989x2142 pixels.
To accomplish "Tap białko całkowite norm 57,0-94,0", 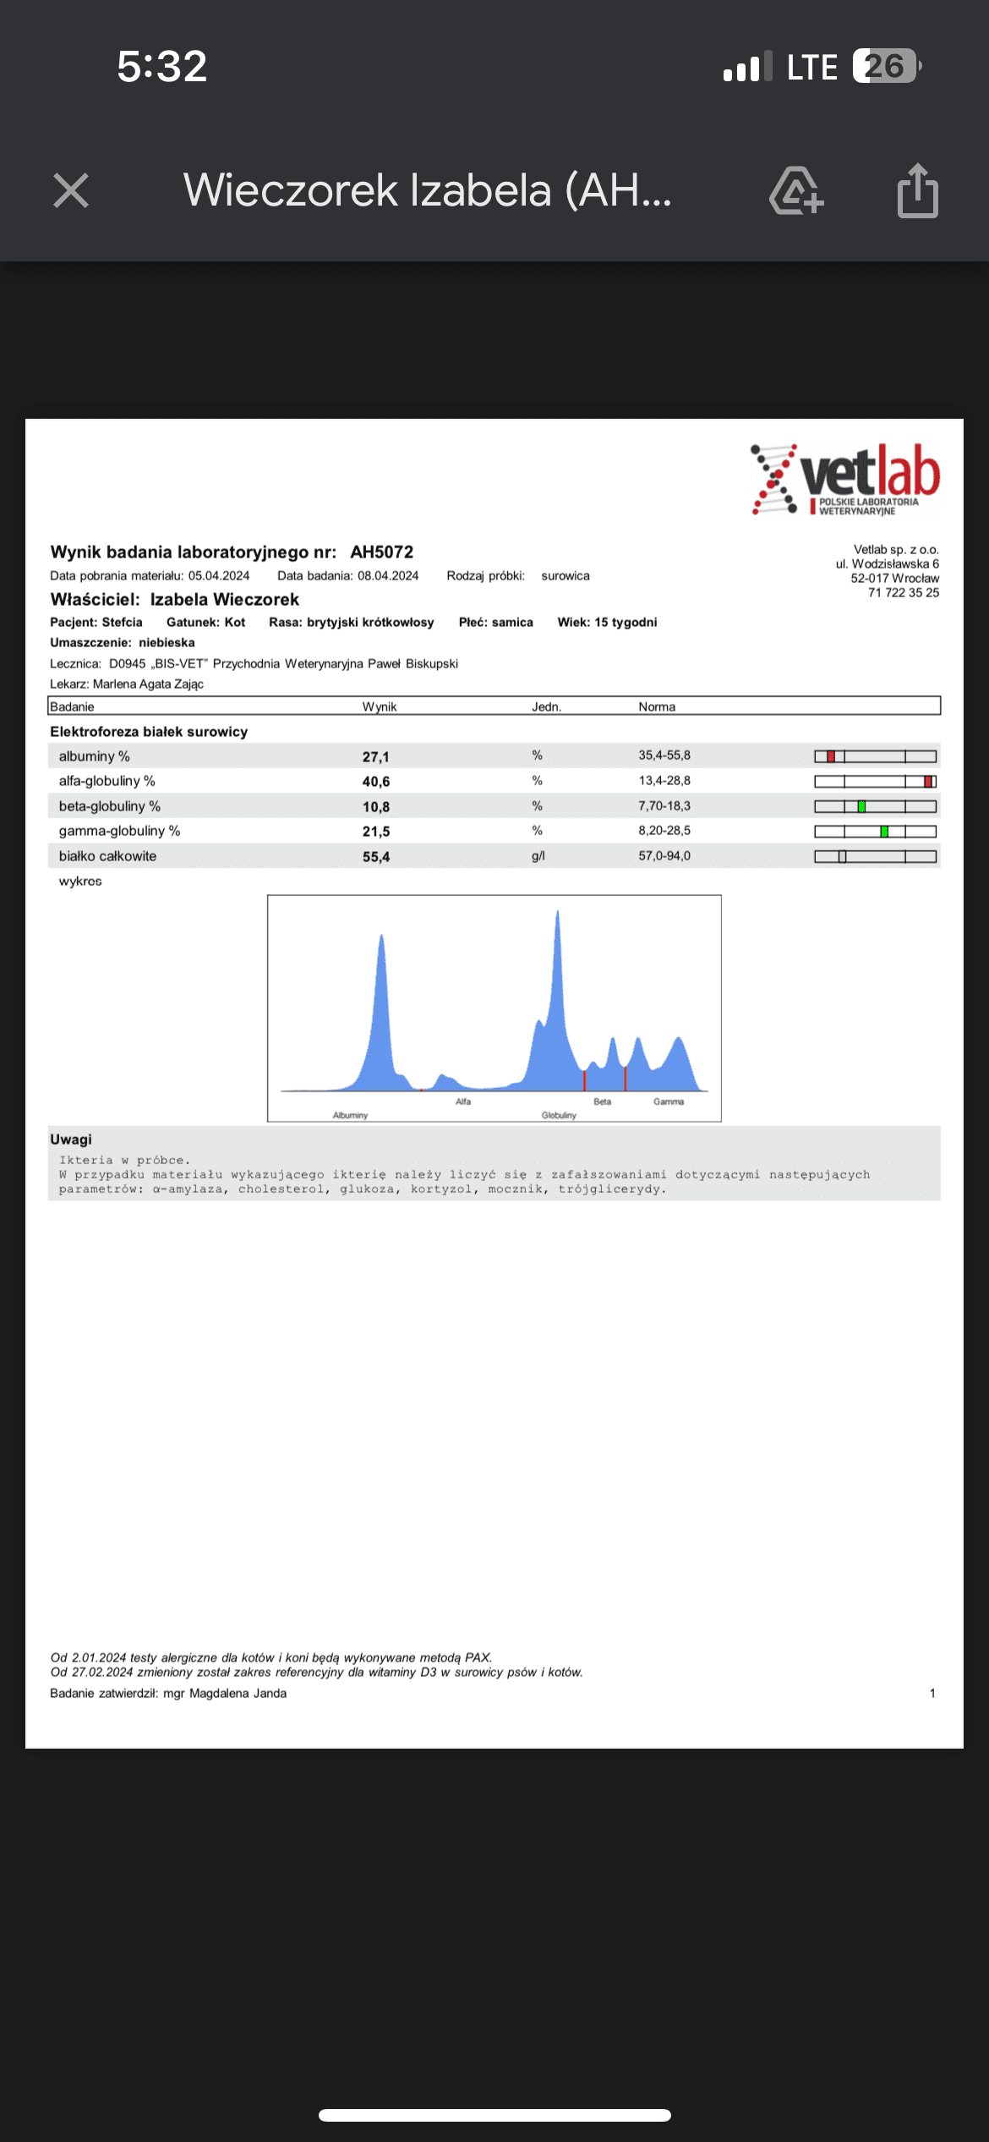I will (664, 856).
